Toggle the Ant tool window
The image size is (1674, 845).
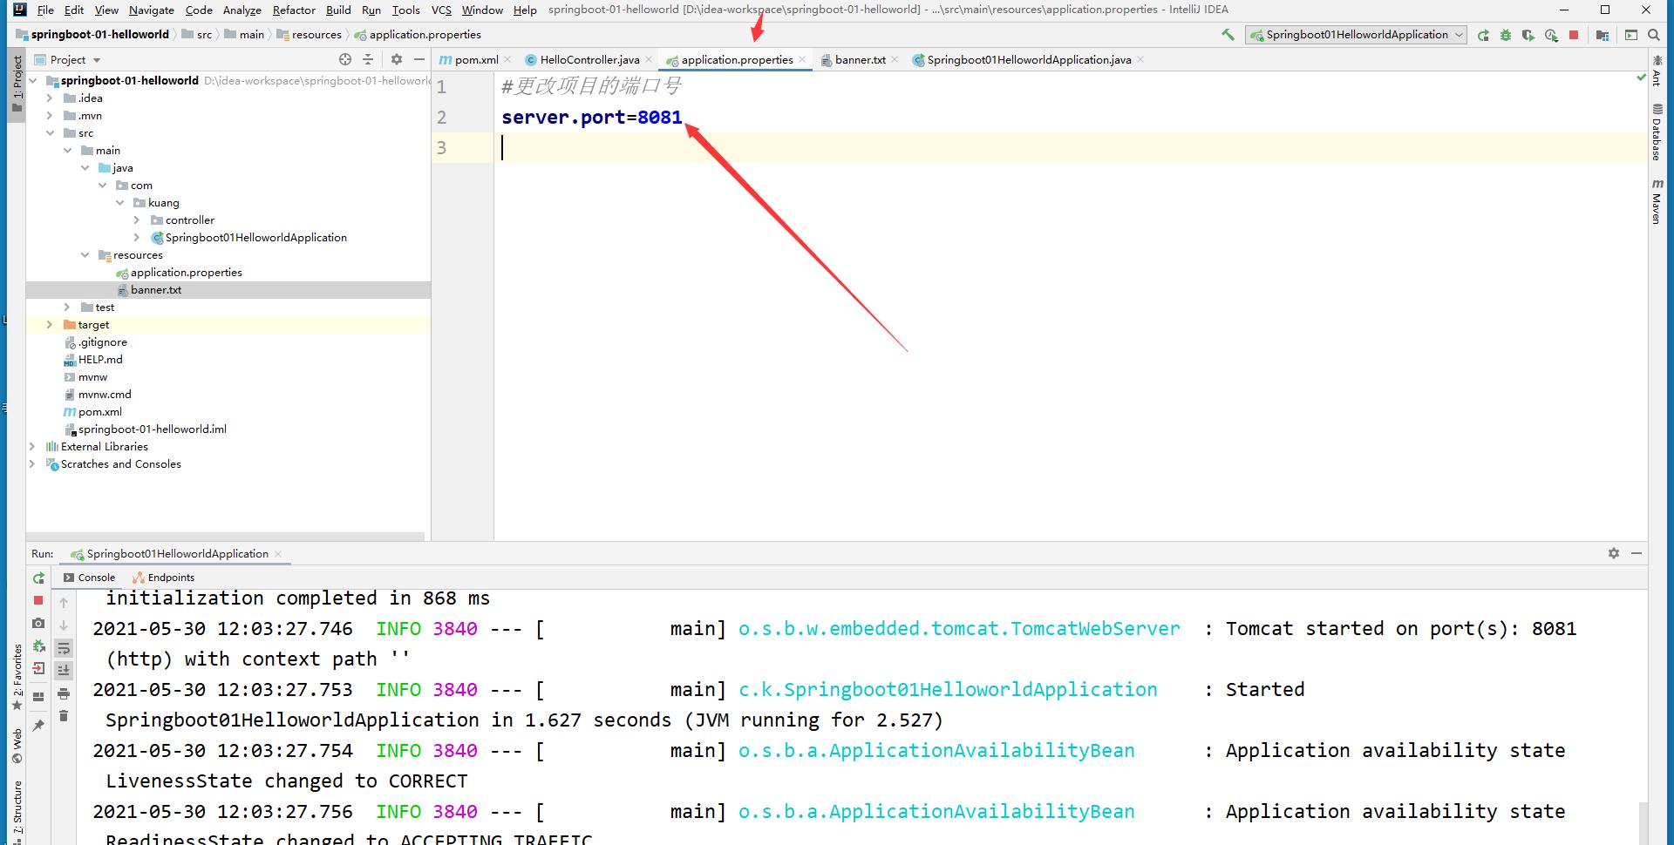coord(1657,70)
